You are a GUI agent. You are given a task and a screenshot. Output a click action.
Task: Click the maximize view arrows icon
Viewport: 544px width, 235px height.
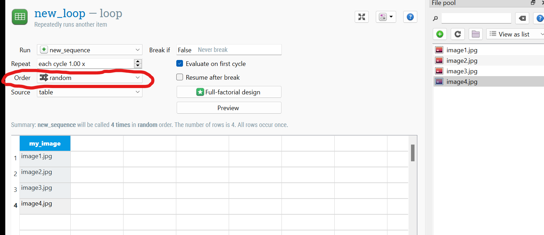[x=362, y=17]
